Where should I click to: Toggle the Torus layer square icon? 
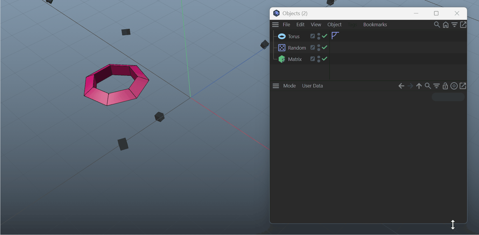pyautogui.click(x=313, y=36)
